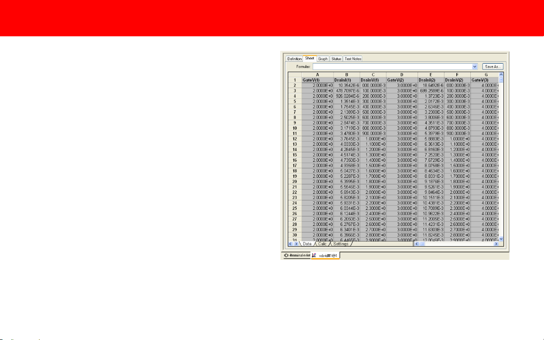Viewport: 544px width, 340px height.
Task: Click inside the Formulas input field
Action: 392,67
